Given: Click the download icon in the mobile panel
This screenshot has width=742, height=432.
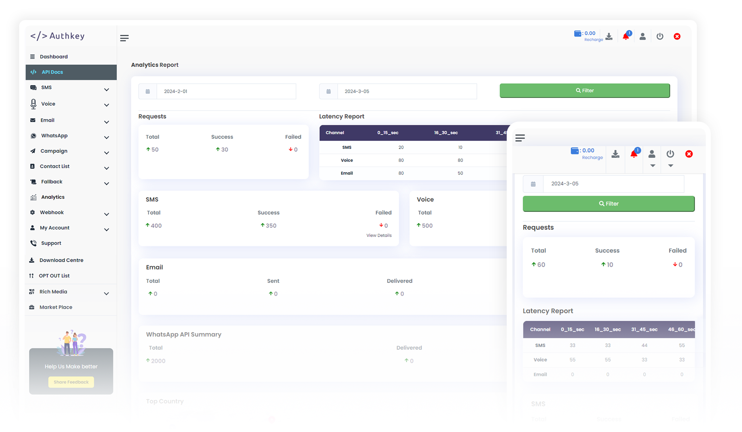Looking at the screenshot, I should [x=615, y=154].
